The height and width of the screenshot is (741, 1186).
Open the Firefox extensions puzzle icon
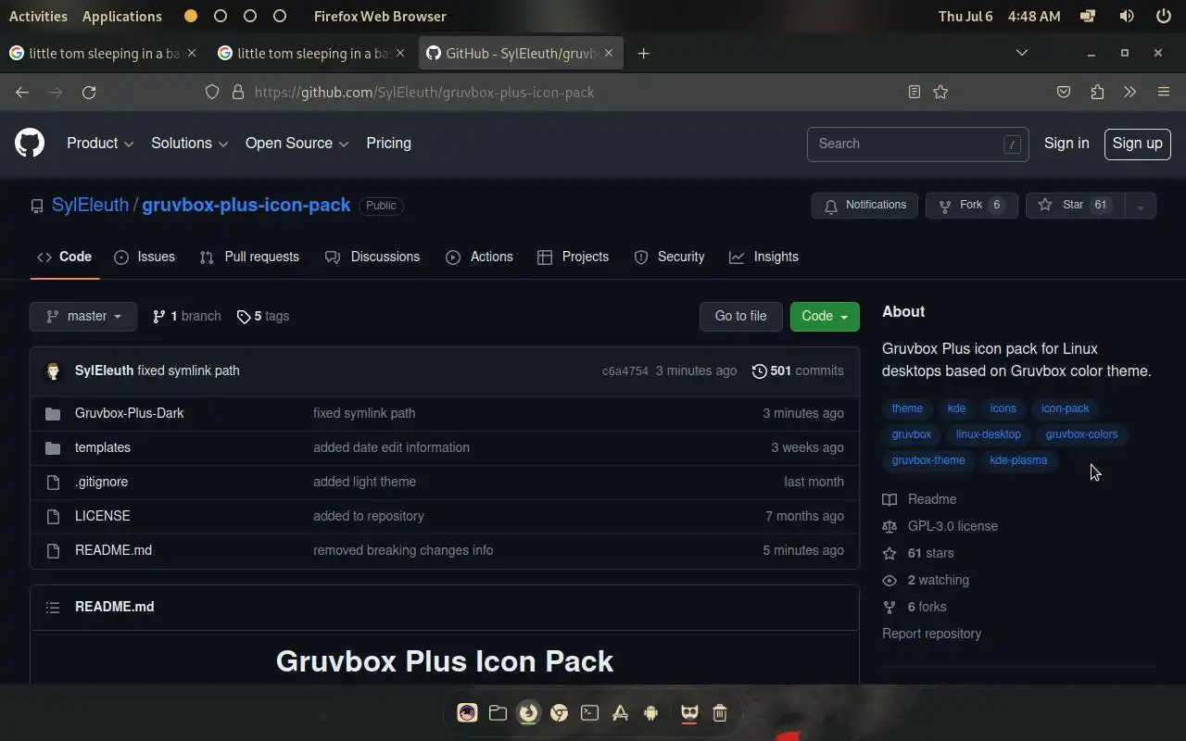(x=1097, y=92)
